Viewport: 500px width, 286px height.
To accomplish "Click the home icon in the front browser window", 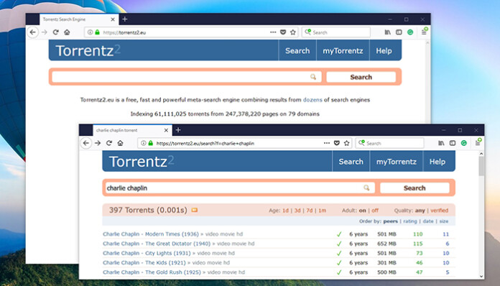I will 120,143.
